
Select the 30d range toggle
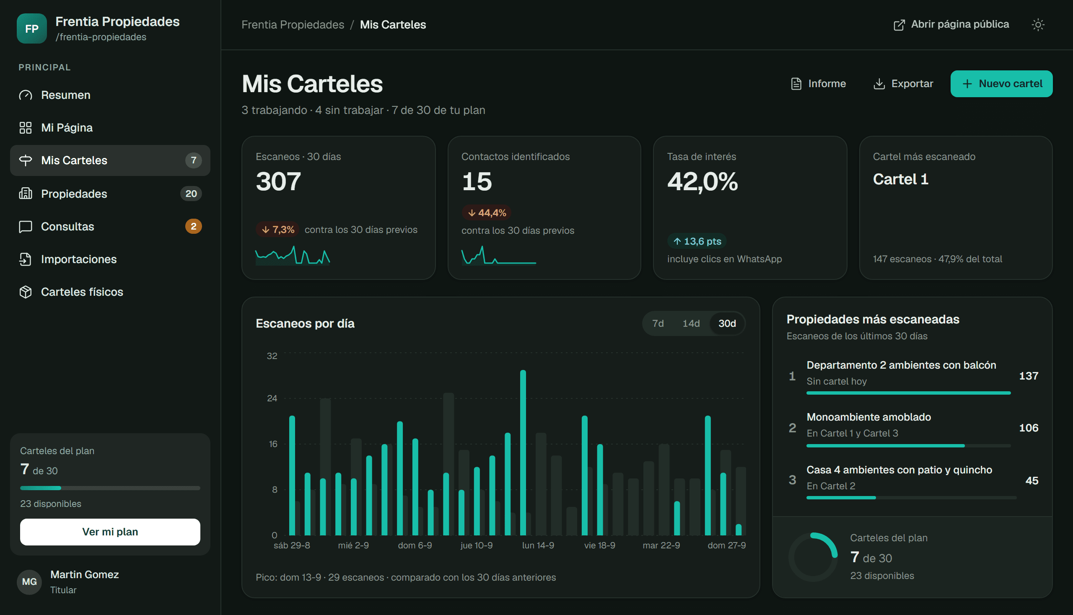(727, 323)
